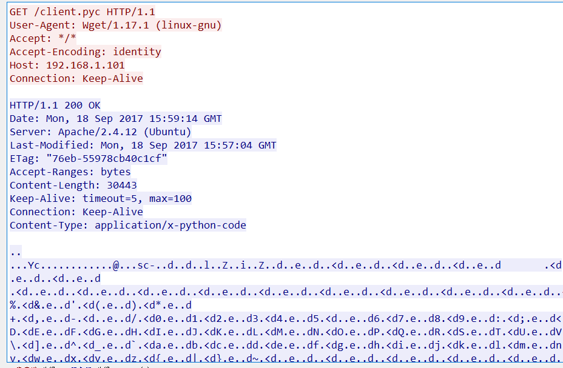Screen dimensions: 563x368
Task: Click the Accept-Ranges: bytes header
Action: click(70, 172)
